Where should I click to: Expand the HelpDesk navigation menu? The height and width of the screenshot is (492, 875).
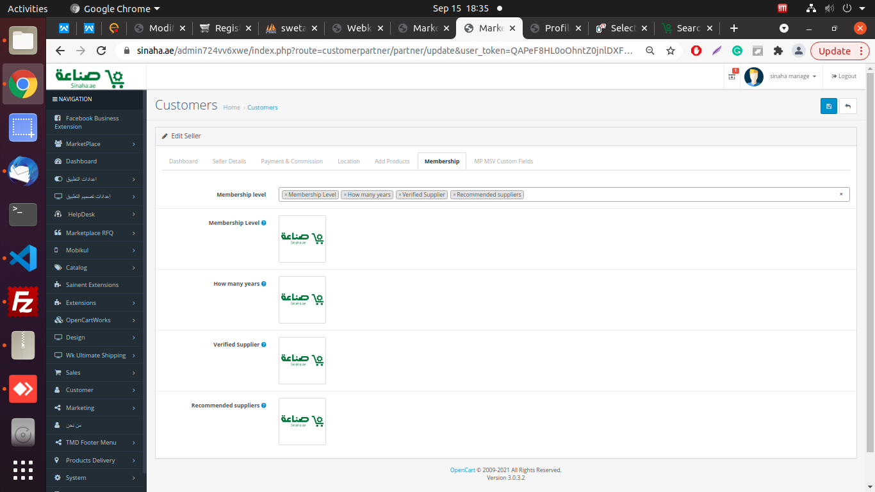click(95, 215)
